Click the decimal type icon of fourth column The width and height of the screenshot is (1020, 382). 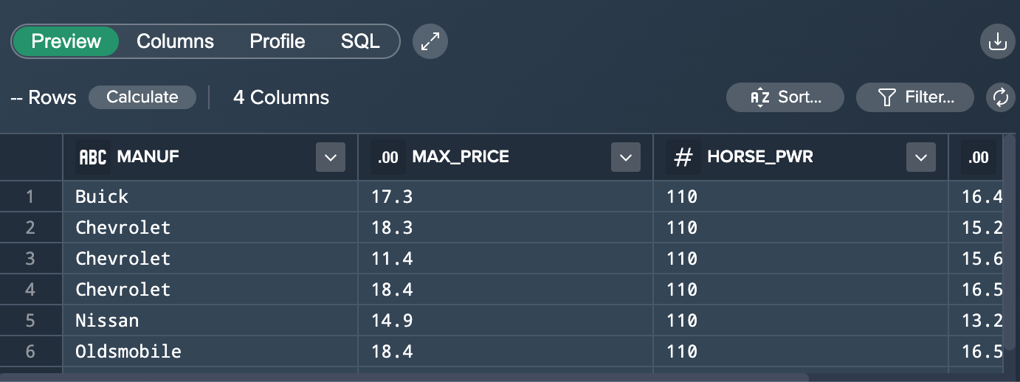click(978, 157)
